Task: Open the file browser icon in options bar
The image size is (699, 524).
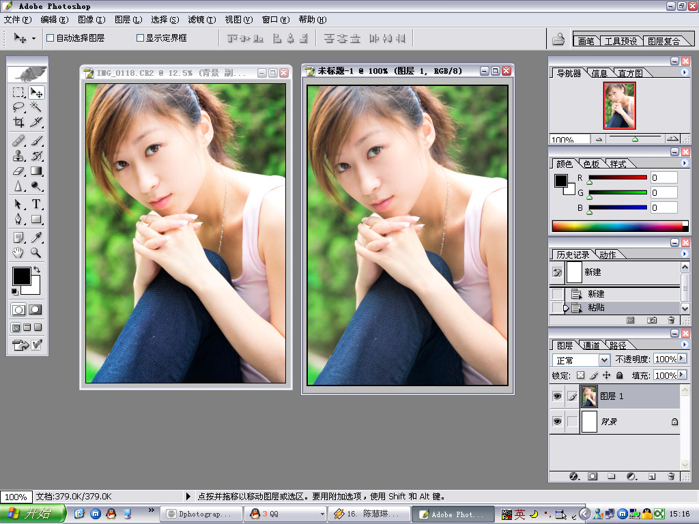Action: tap(558, 39)
